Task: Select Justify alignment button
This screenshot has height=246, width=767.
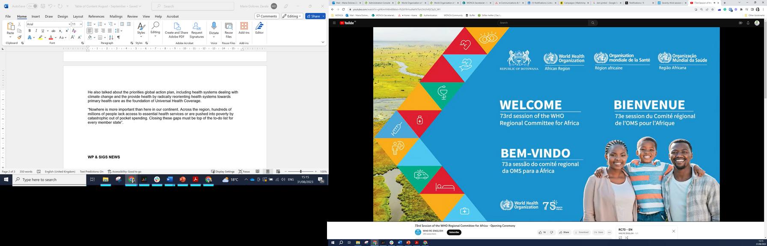Action: [x=110, y=31]
